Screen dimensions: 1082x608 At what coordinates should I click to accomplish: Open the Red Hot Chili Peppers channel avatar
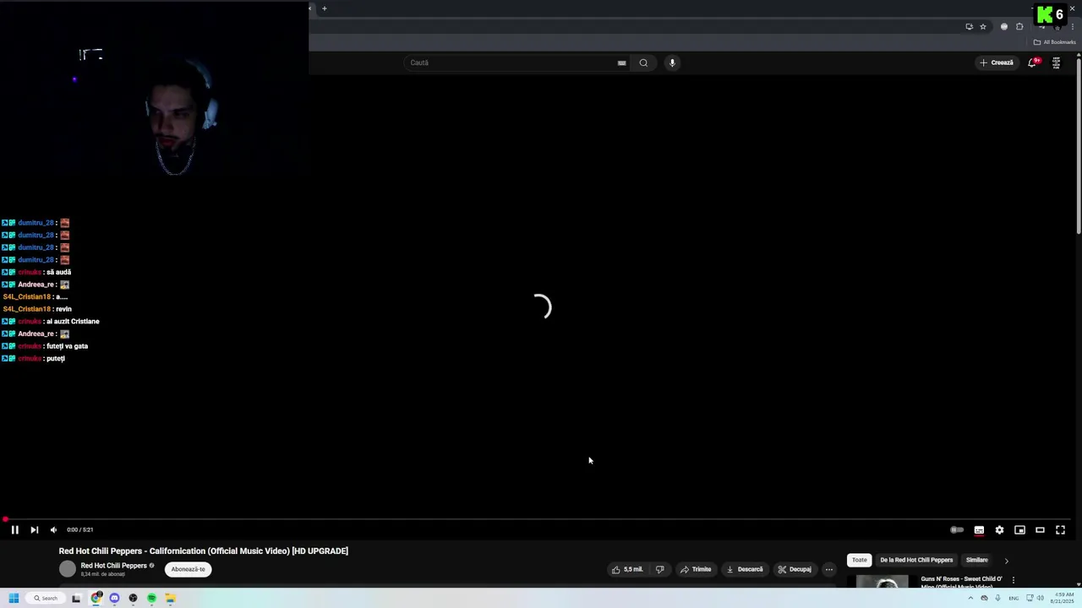pyautogui.click(x=68, y=569)
